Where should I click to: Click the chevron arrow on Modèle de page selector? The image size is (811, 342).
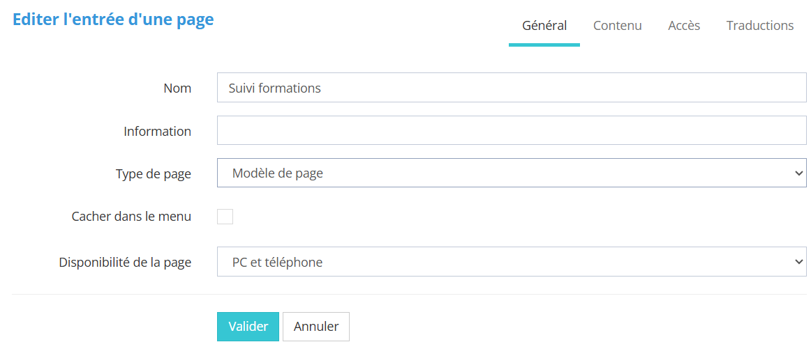[x=799, y=173]
